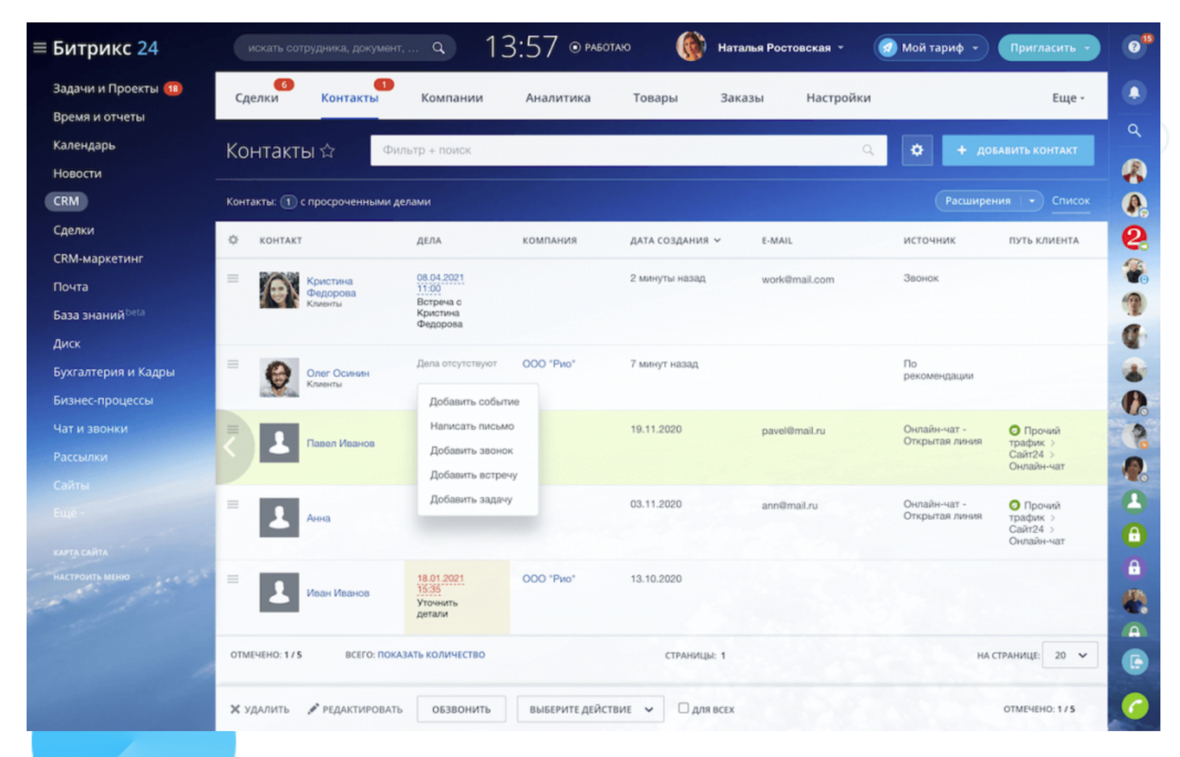Click the Фильтр + поиск input field

[x=629, y=150]
